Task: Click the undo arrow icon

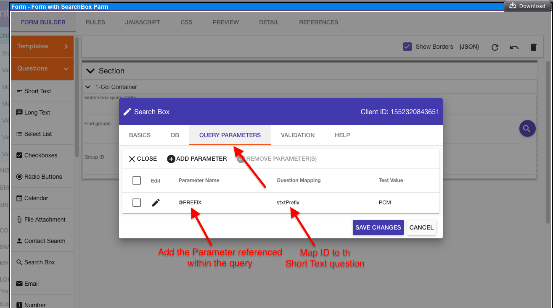Action: (x=514, y=47)
